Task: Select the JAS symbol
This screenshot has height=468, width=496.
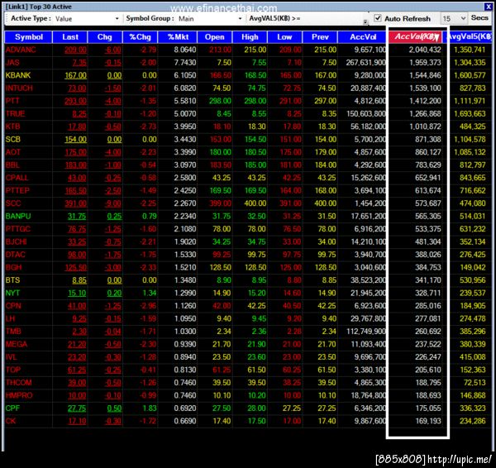Action: (x=12, y=63)
